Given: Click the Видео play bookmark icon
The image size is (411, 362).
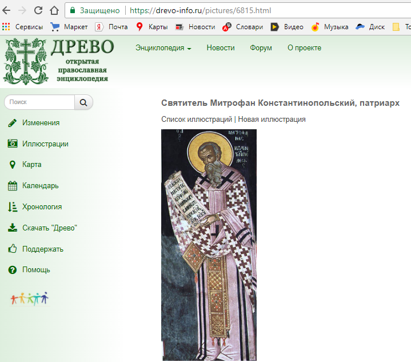Looking at the screenshot, I should 274,27.
